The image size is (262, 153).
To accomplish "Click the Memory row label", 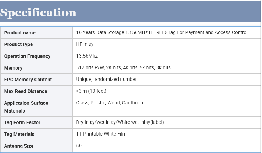I will [13, 68].
